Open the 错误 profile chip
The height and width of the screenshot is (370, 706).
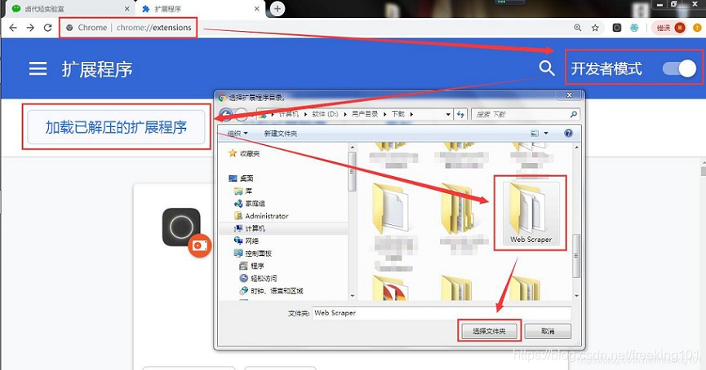click(668, 28)
